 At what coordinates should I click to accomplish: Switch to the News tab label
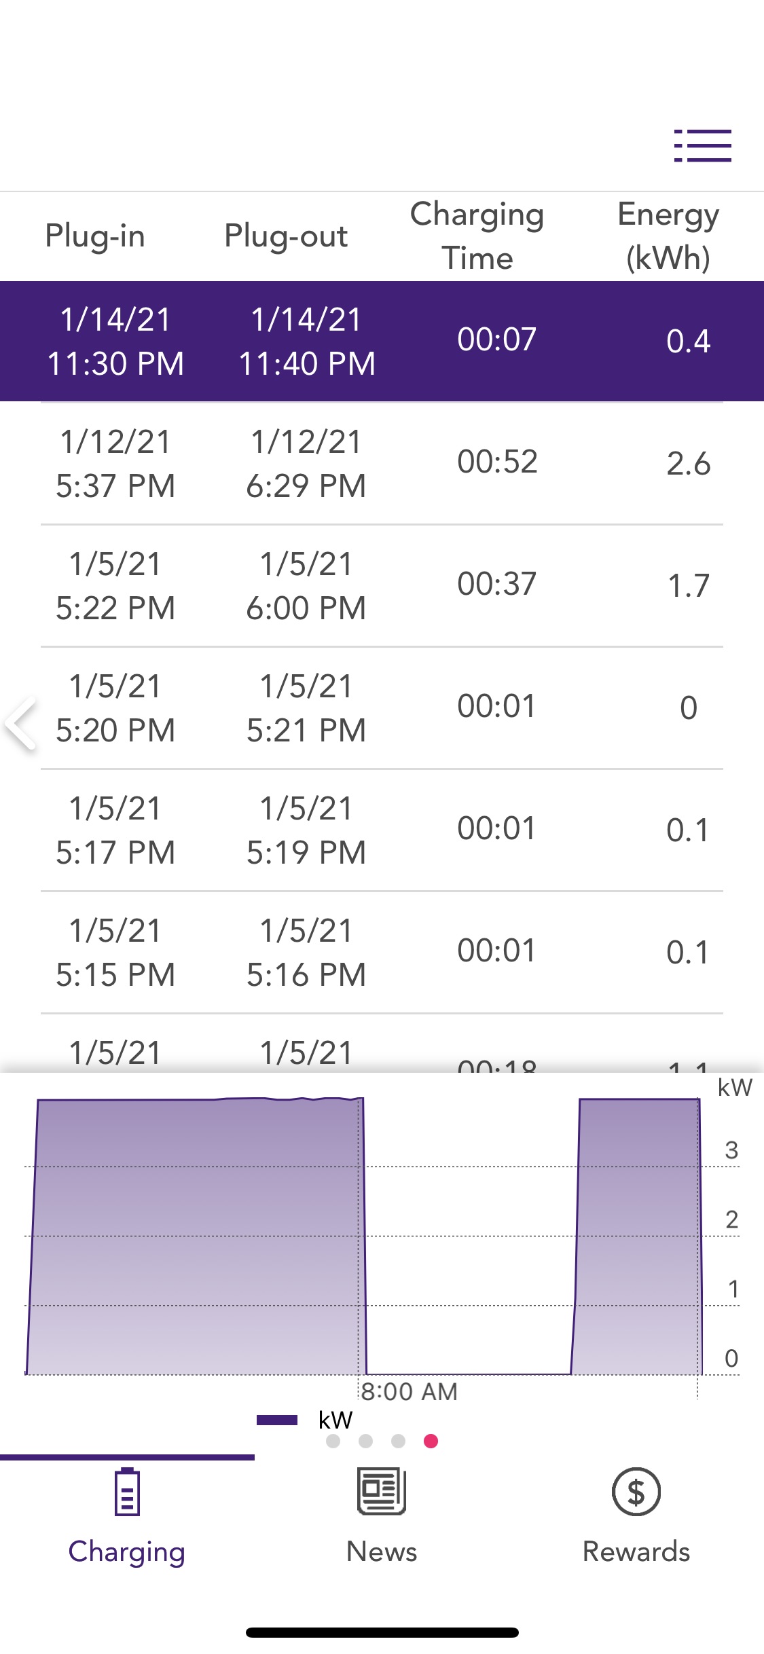coord(382,1552)
